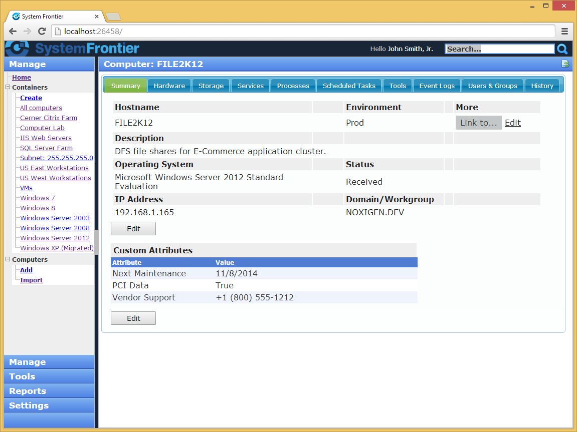Image resolution: width=577 pixels, height=432 pixels.
Task: Click the search magnifier icon
Action: [561, 49]
